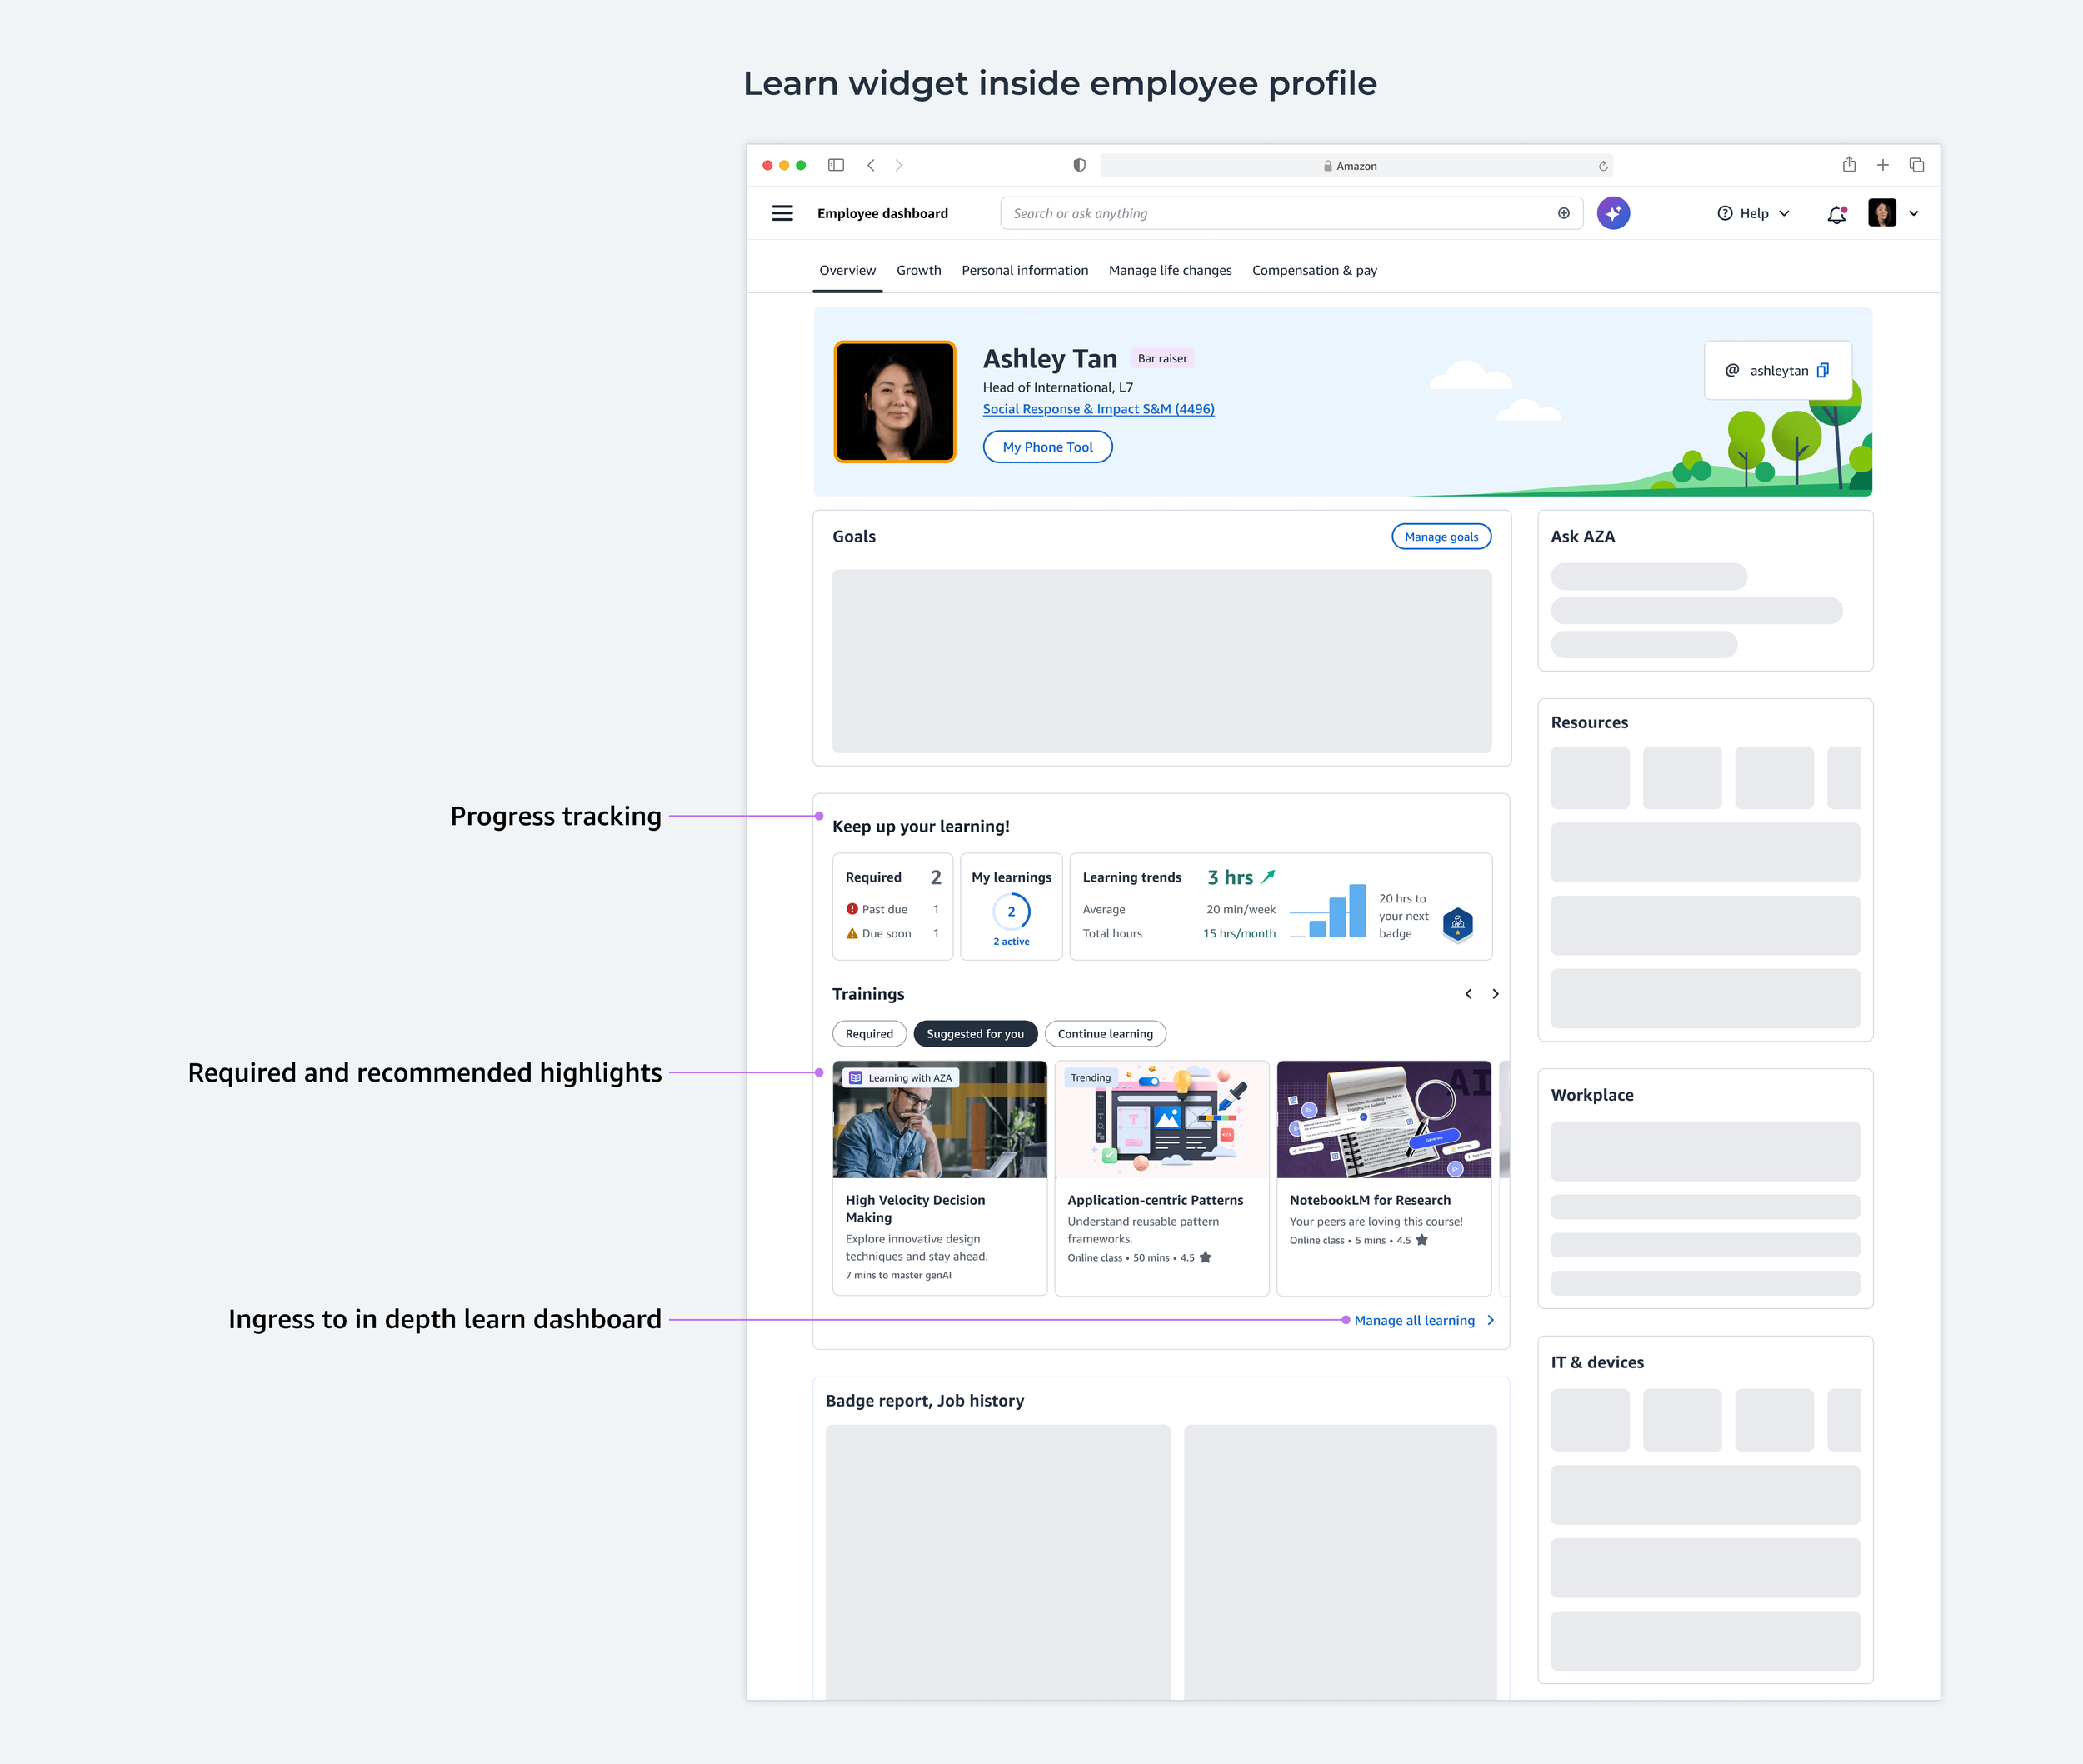Screen dimensions: 2083x1764
Task: Reload the page using refresh icon
Action: (1603, 166)
